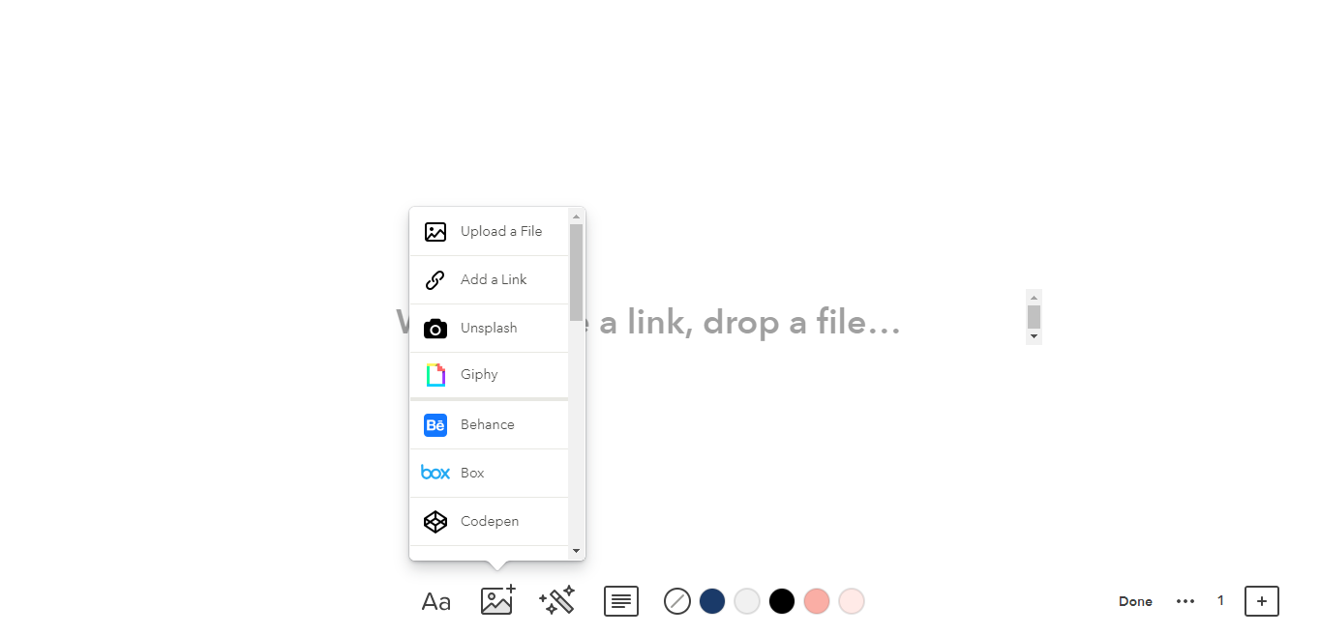Click the media menu scrollbar thumb
1320x635 pixels.
pyautogui.click(x=576, y=273)
